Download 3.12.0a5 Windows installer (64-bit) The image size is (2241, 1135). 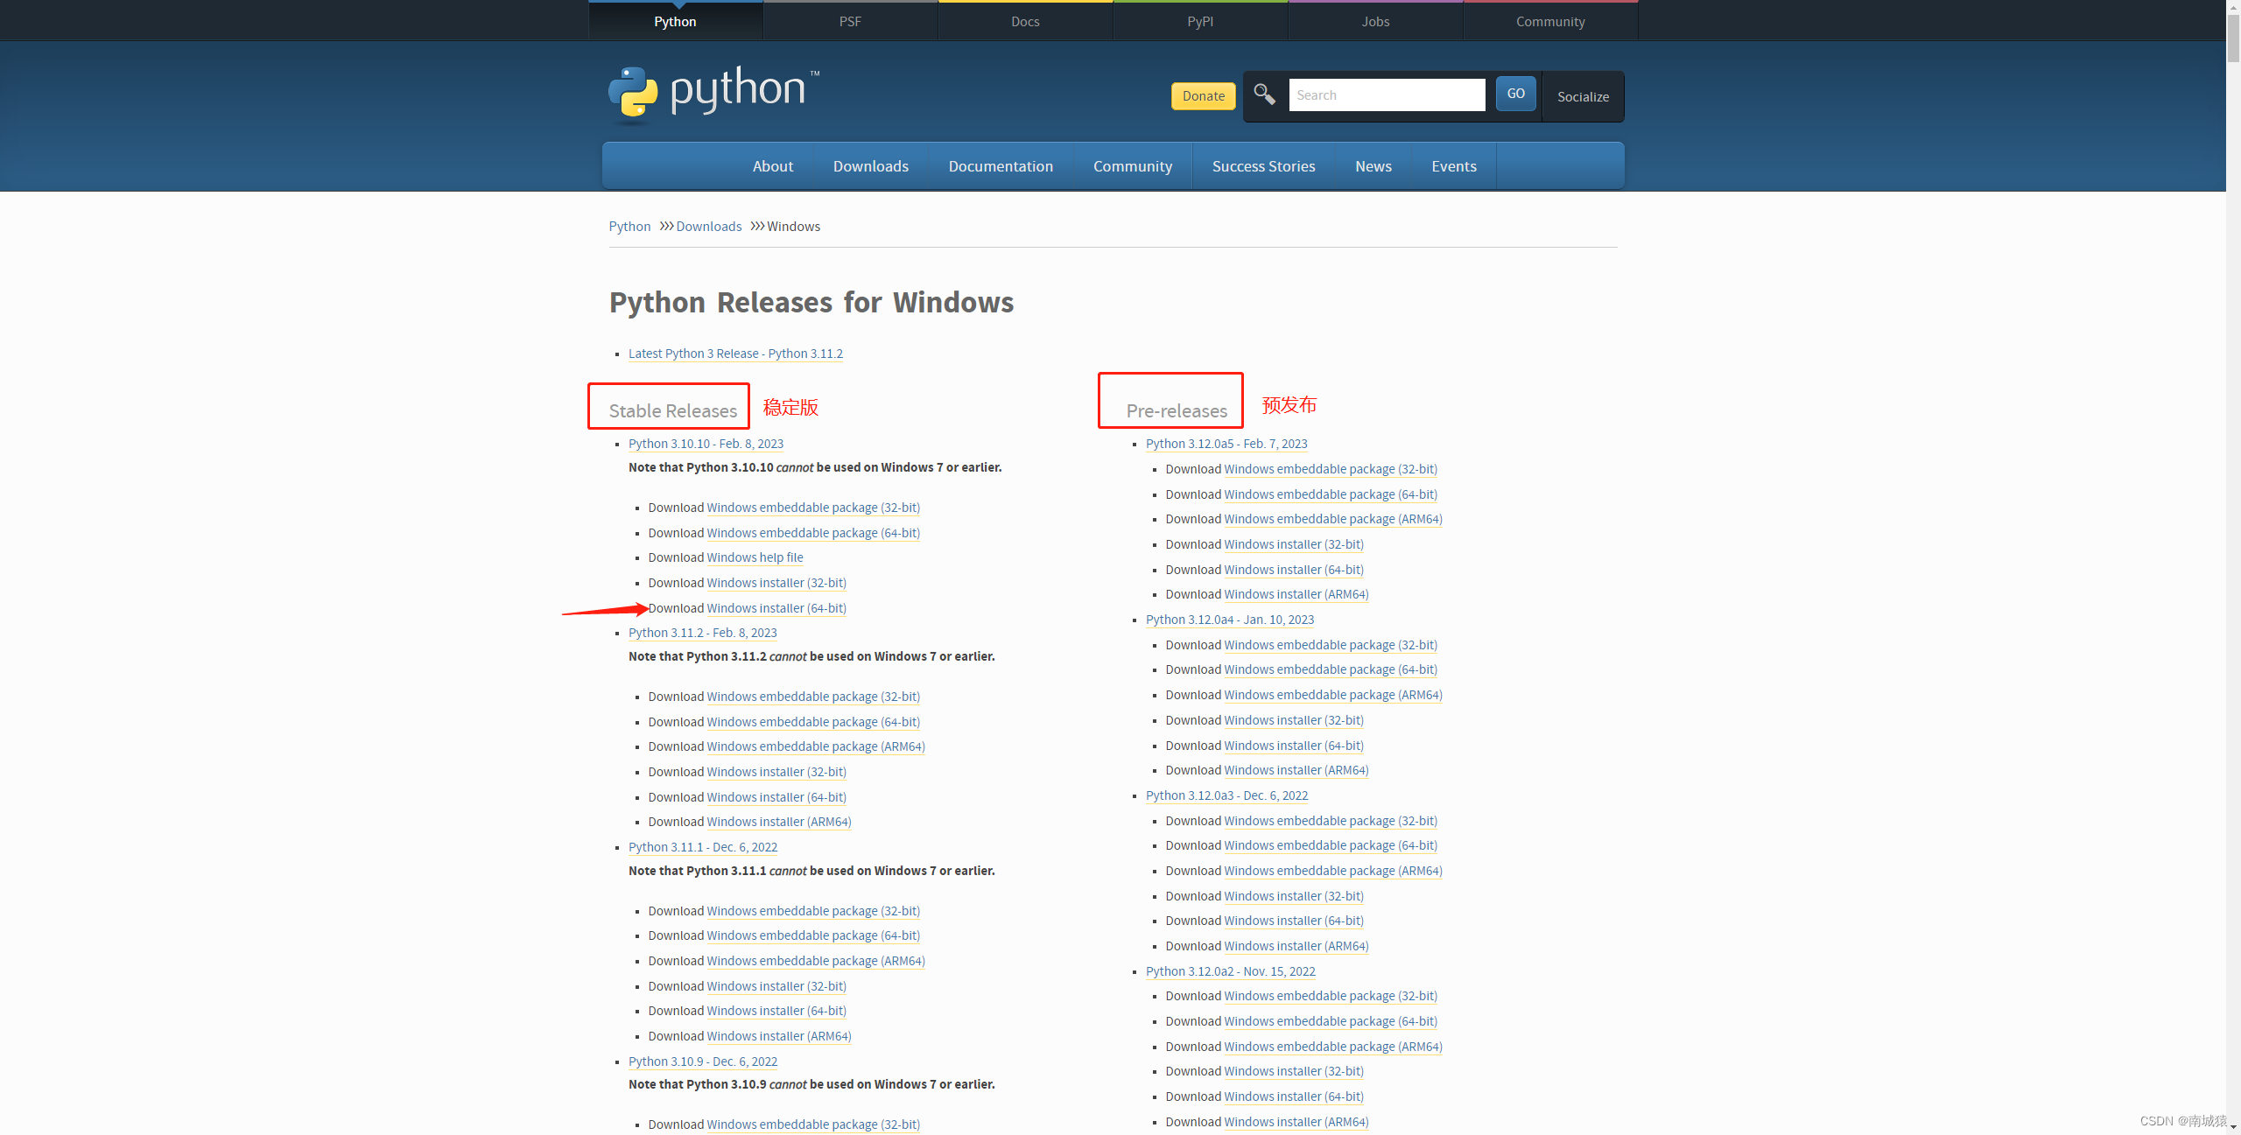tap(1294, 570)
